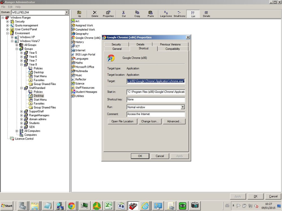Select the IRIS Login Portal shortcut
The width and height of the screenshot is (282, 211).
point(83,55)
